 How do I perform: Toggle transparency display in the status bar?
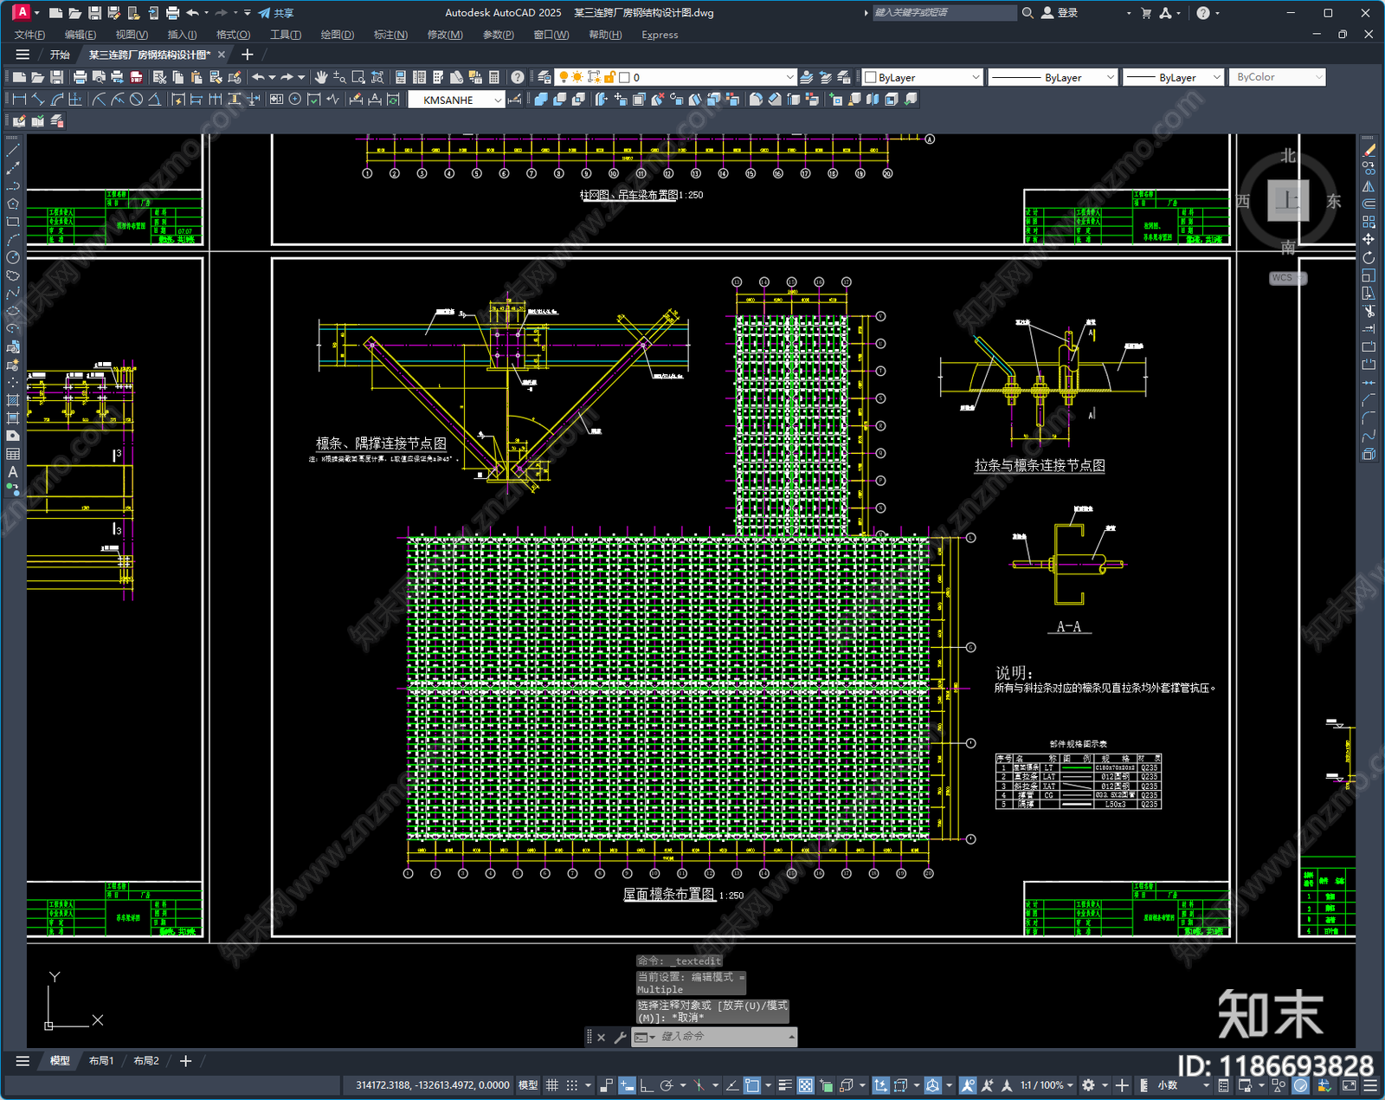(805, 1085)
